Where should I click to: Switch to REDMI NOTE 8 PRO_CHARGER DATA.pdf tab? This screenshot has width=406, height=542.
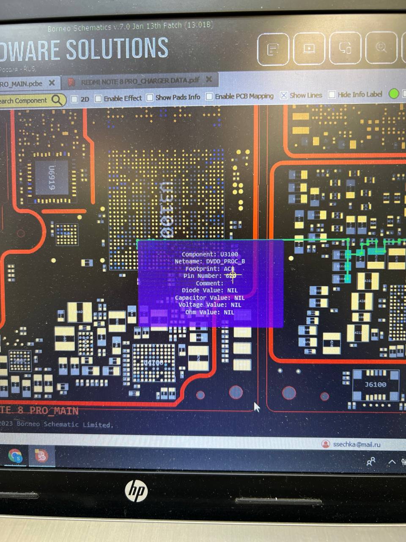pos(140,81)
